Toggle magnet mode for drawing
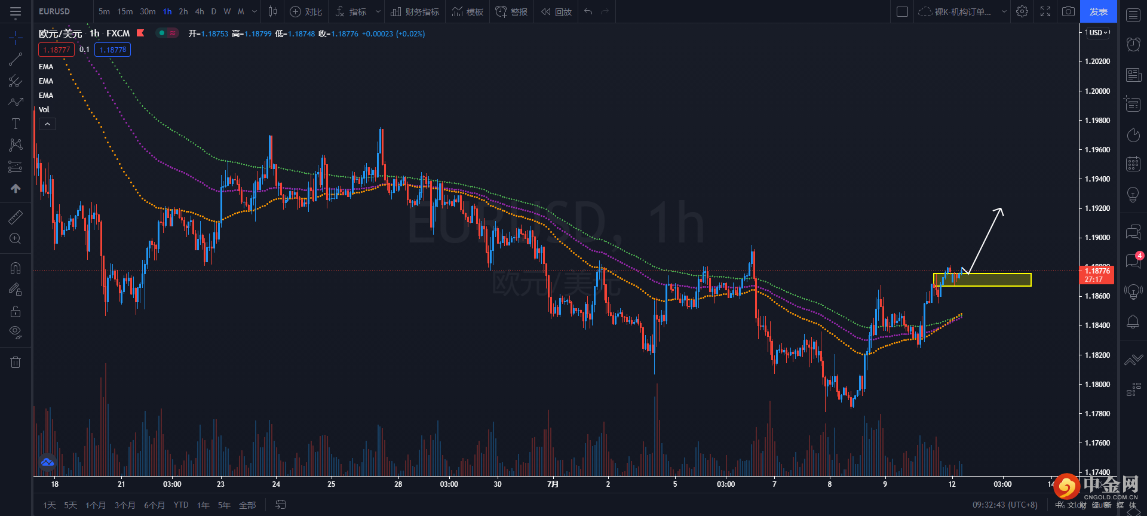Image resolution: width=1147 pixels, height=516 pixels. [16, 268]
